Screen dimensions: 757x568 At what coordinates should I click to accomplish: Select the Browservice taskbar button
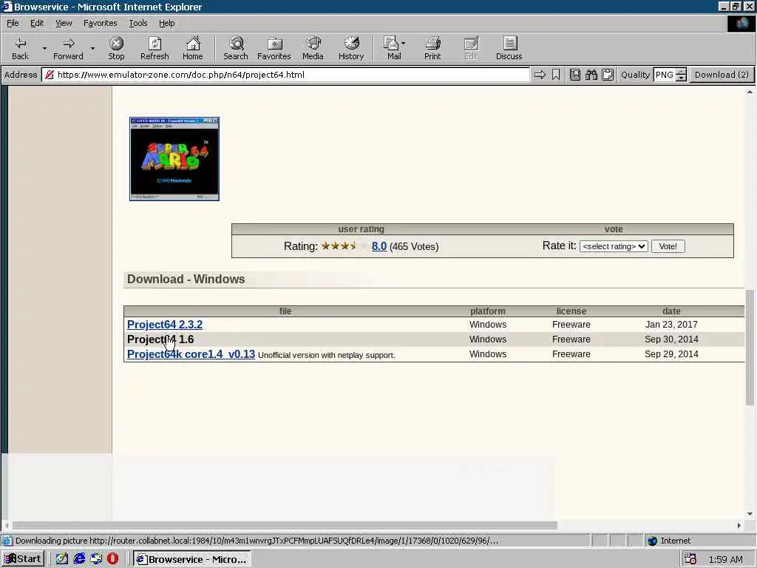click(191, 559)
